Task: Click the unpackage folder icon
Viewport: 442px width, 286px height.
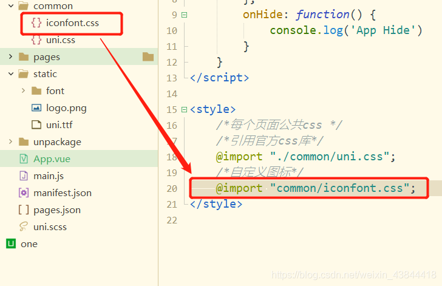Action: pyautogui.click(x=24, y=141)
